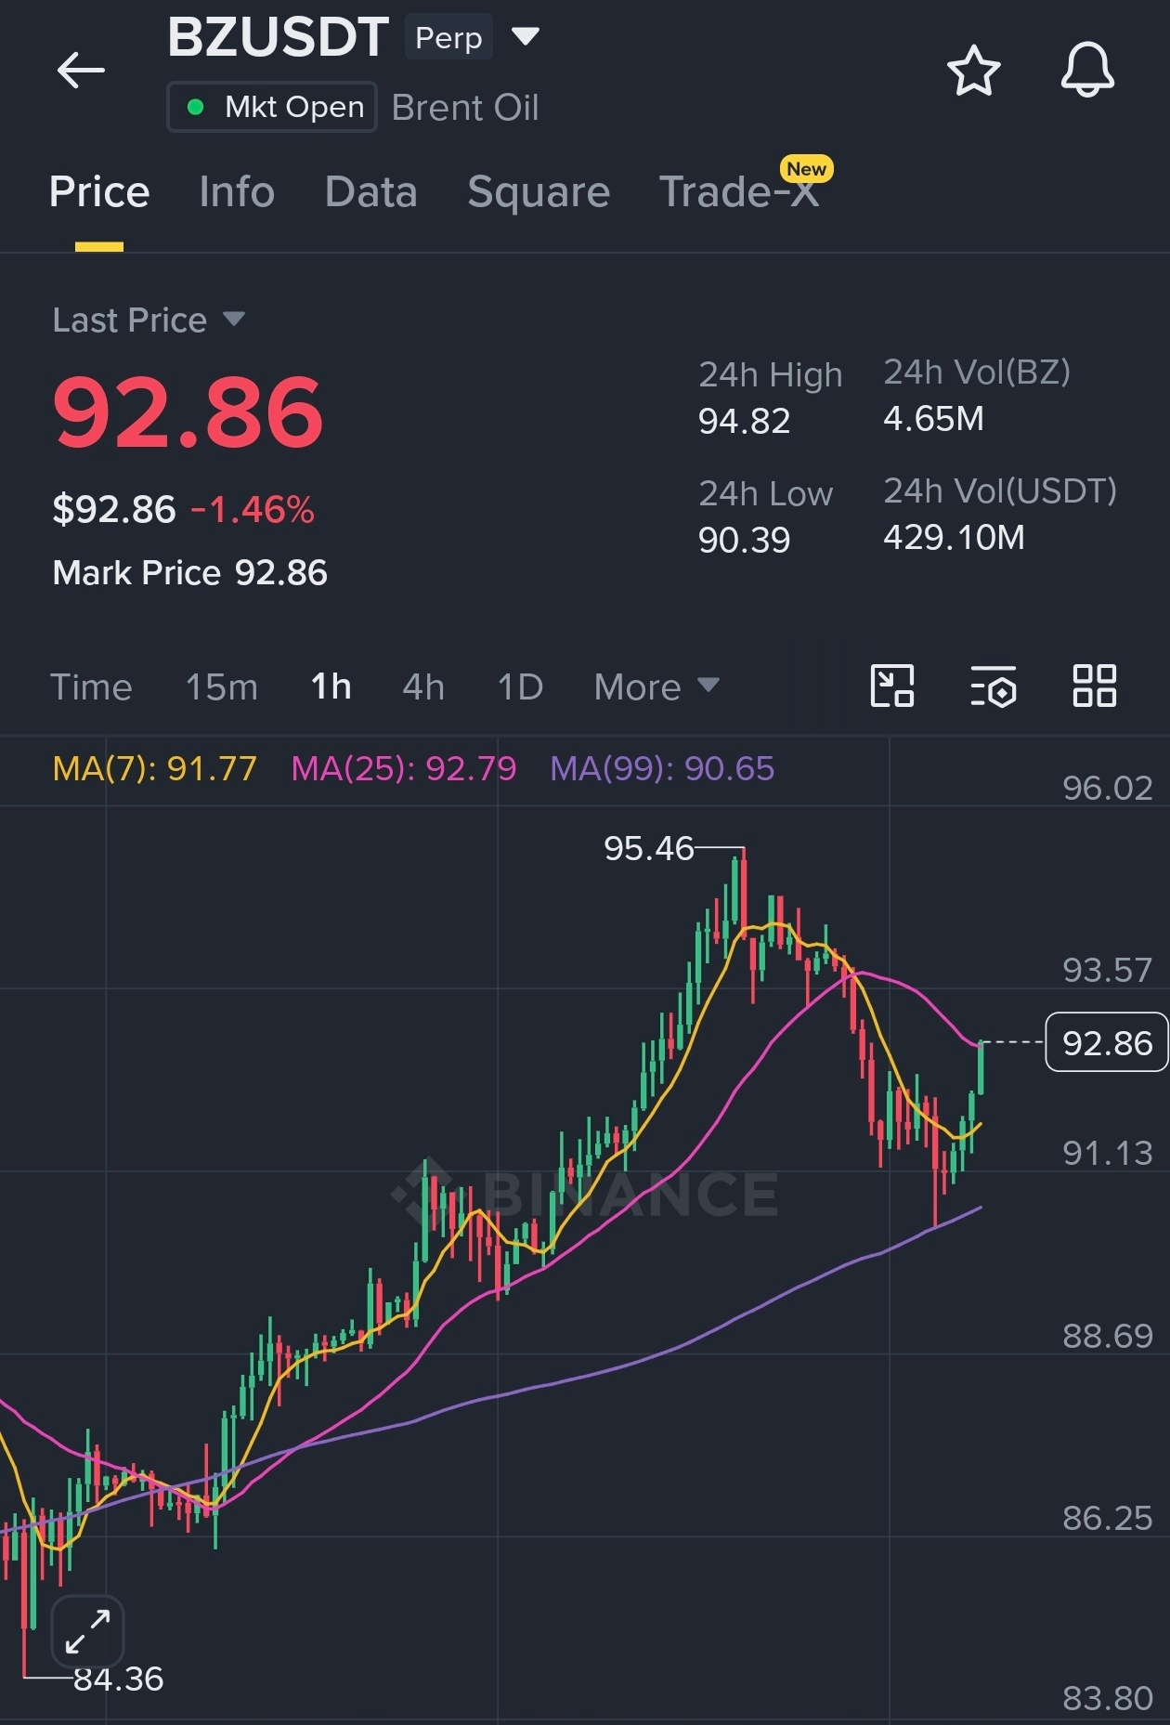Tap the Mark Price 92.86 text
The image size is (1170, 1725).
189,572
